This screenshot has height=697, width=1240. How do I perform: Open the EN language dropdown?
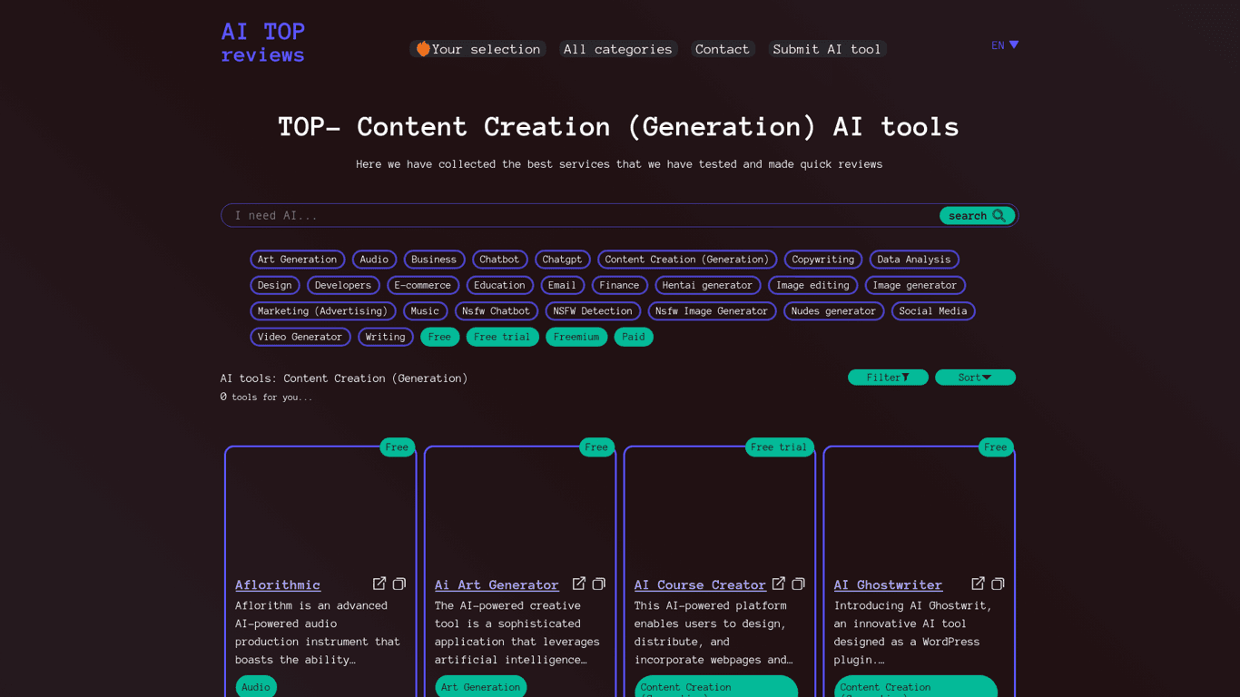point(1005,45)
